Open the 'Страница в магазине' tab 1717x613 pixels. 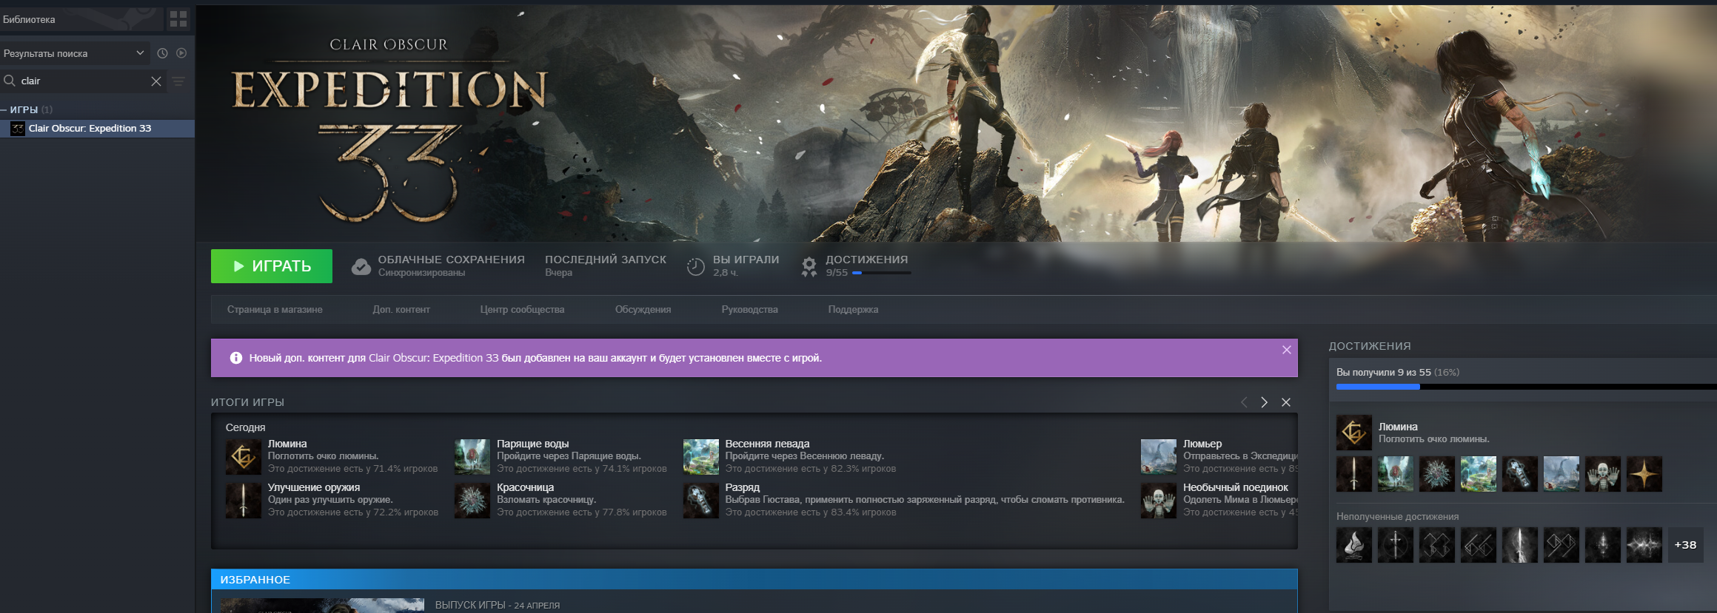pyautogui.click(x=275, y=310)
